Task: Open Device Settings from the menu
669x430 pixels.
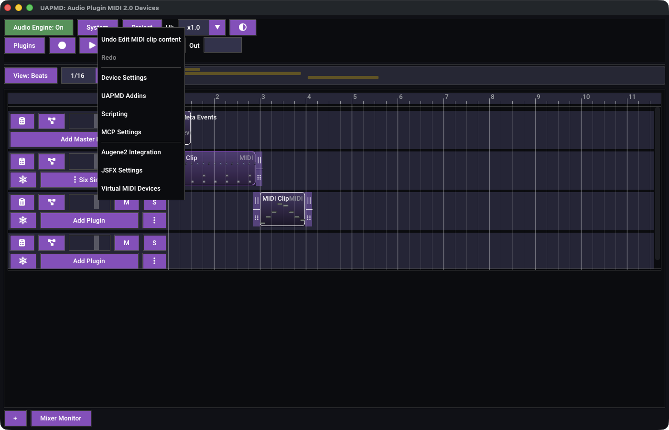Action: click(x=141, y=77)
